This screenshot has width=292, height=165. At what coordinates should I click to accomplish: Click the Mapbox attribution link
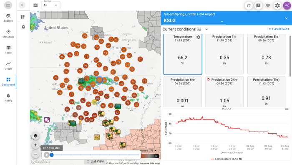pos(112,163)
